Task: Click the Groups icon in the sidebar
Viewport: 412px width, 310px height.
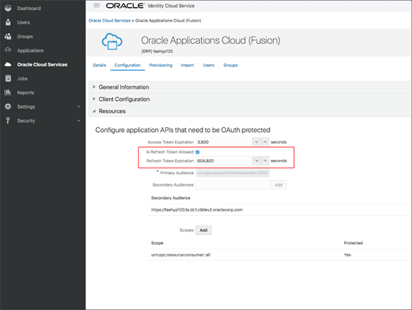Action: point(8,36)
